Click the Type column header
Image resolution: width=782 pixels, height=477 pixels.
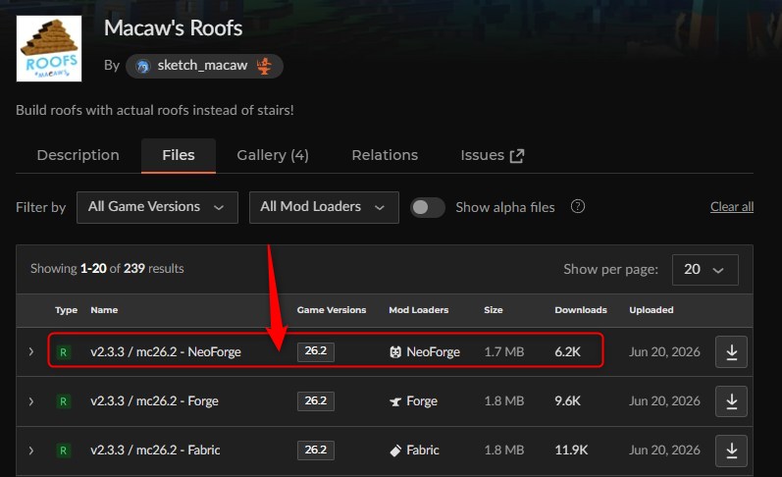click(67, 310)
